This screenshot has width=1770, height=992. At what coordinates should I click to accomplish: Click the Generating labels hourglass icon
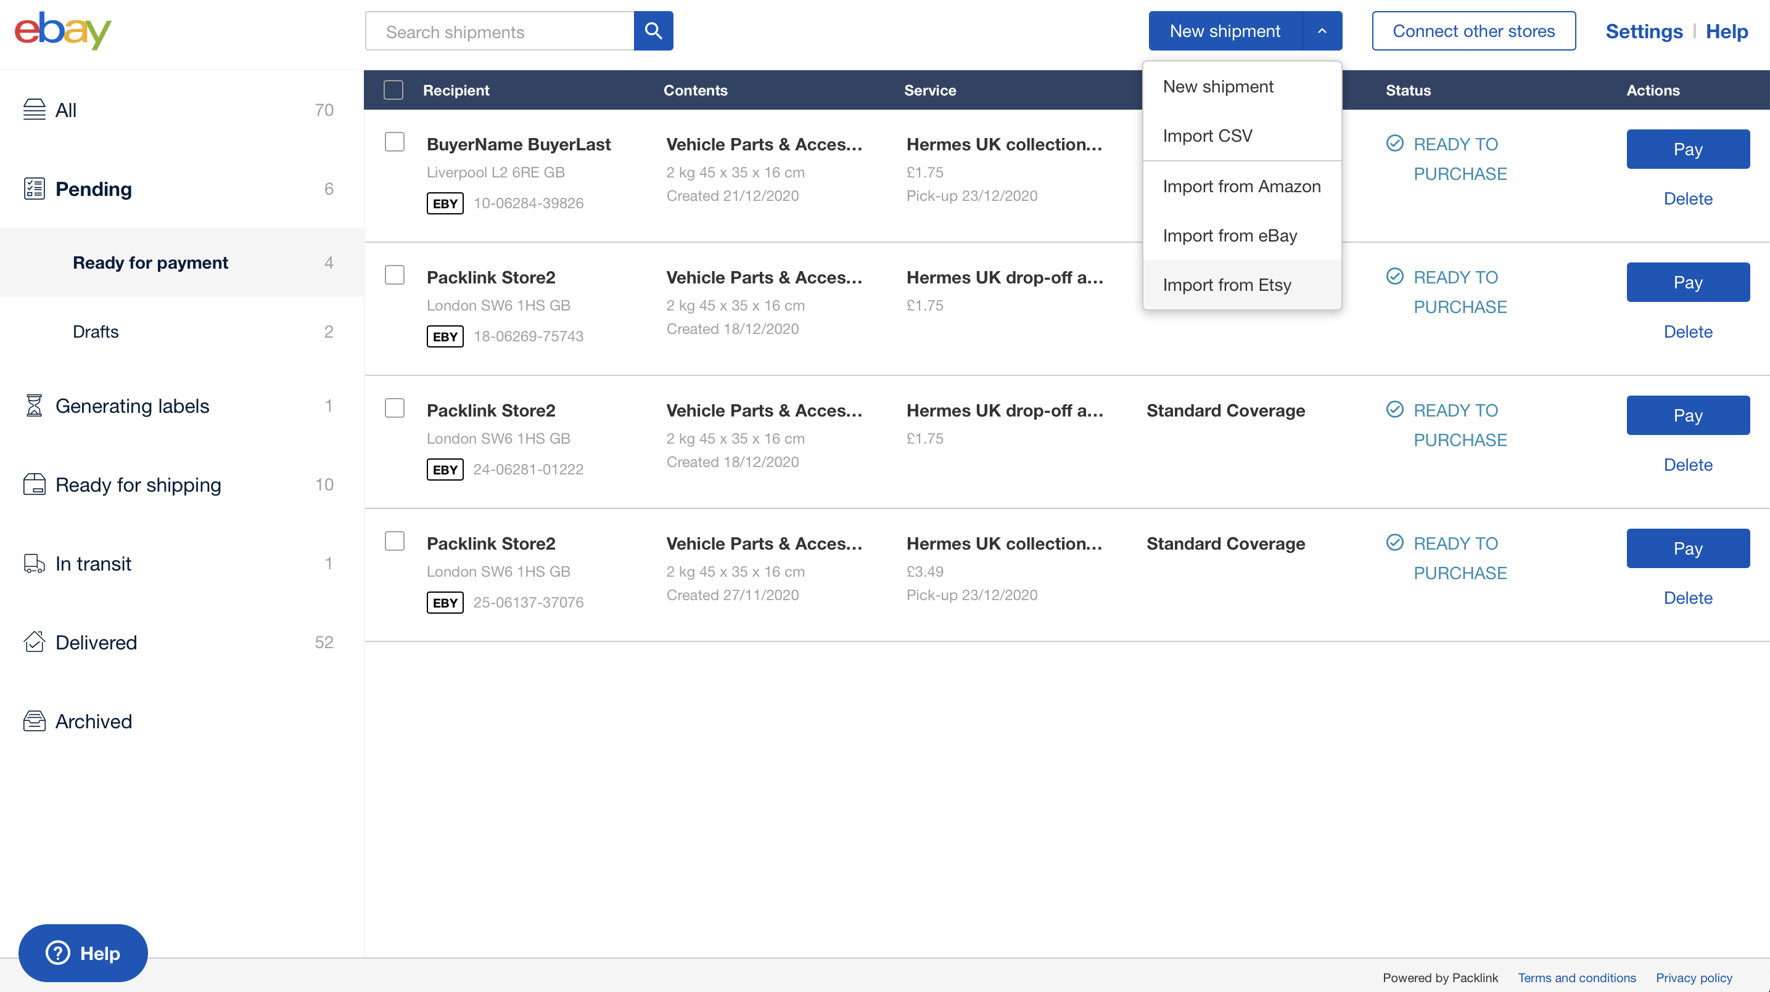tap(35, 405)
